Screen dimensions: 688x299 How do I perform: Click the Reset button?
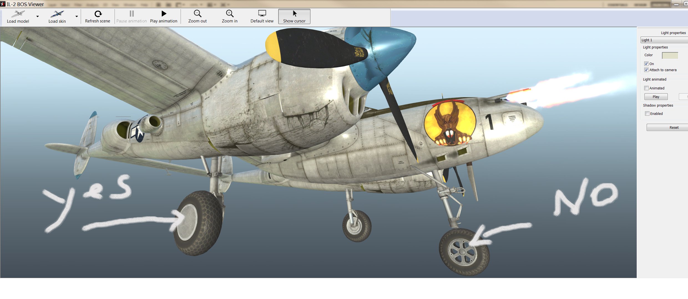tap(667, 127)
